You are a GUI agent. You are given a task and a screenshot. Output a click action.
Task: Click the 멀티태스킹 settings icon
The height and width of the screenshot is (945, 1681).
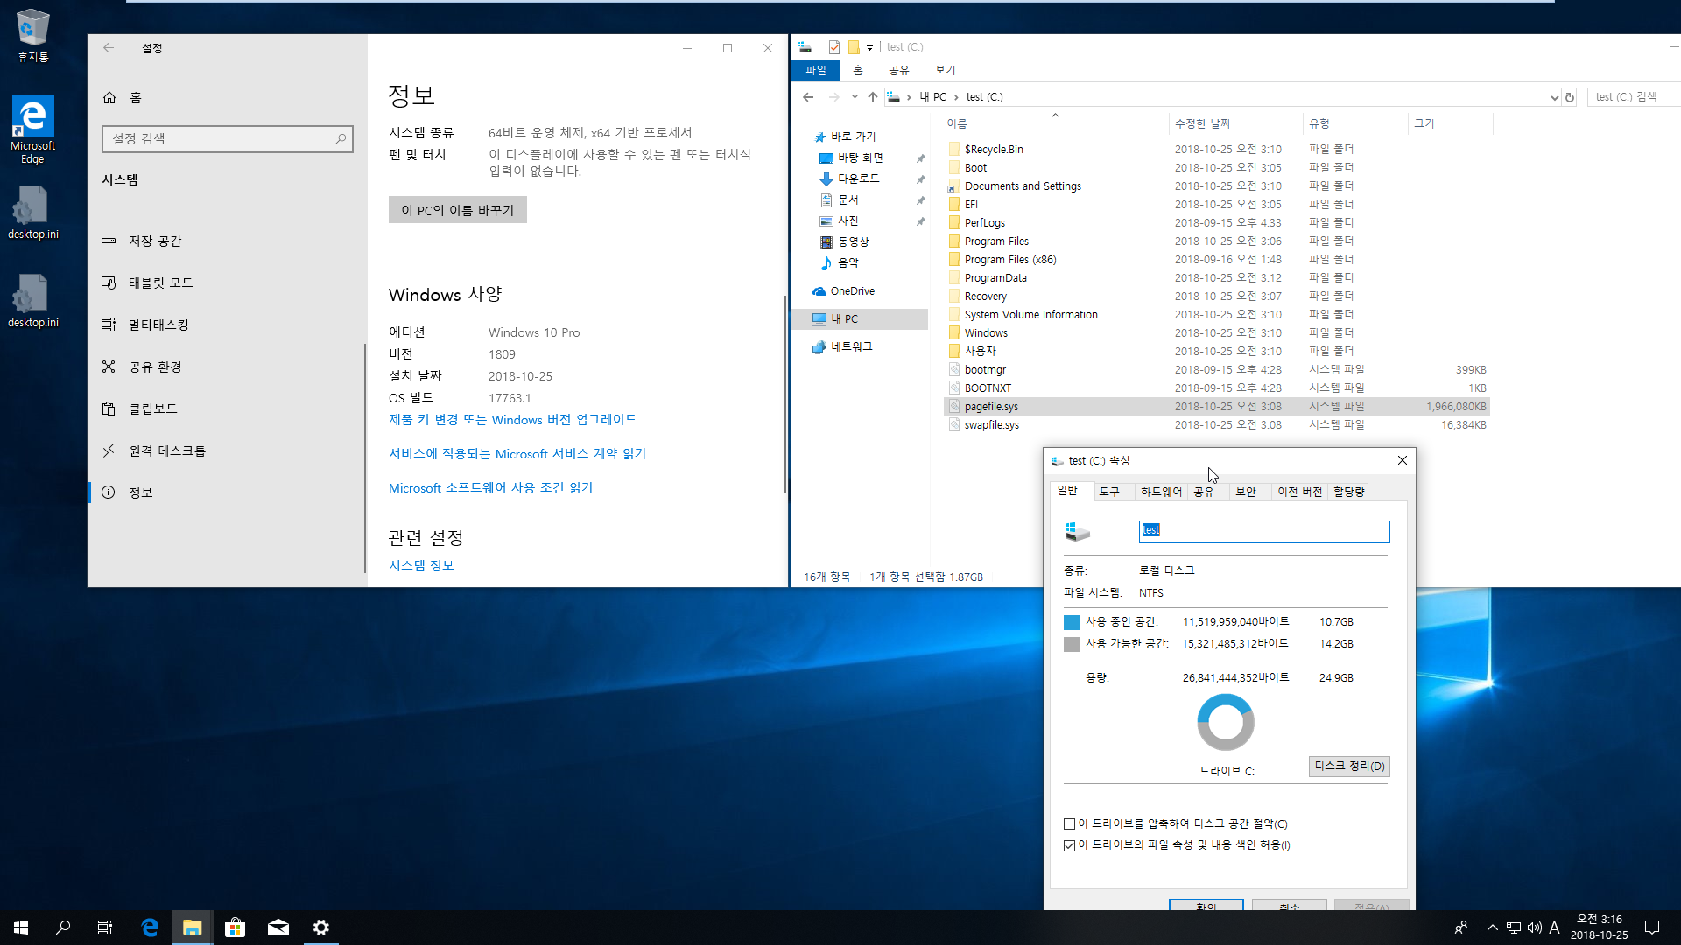tap(109, 325)
